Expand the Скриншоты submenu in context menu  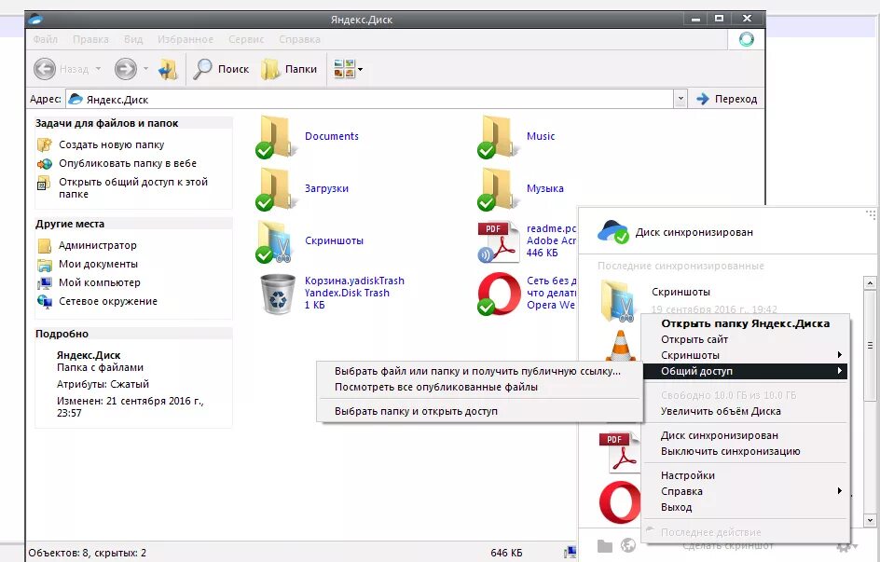coord(745,355)
